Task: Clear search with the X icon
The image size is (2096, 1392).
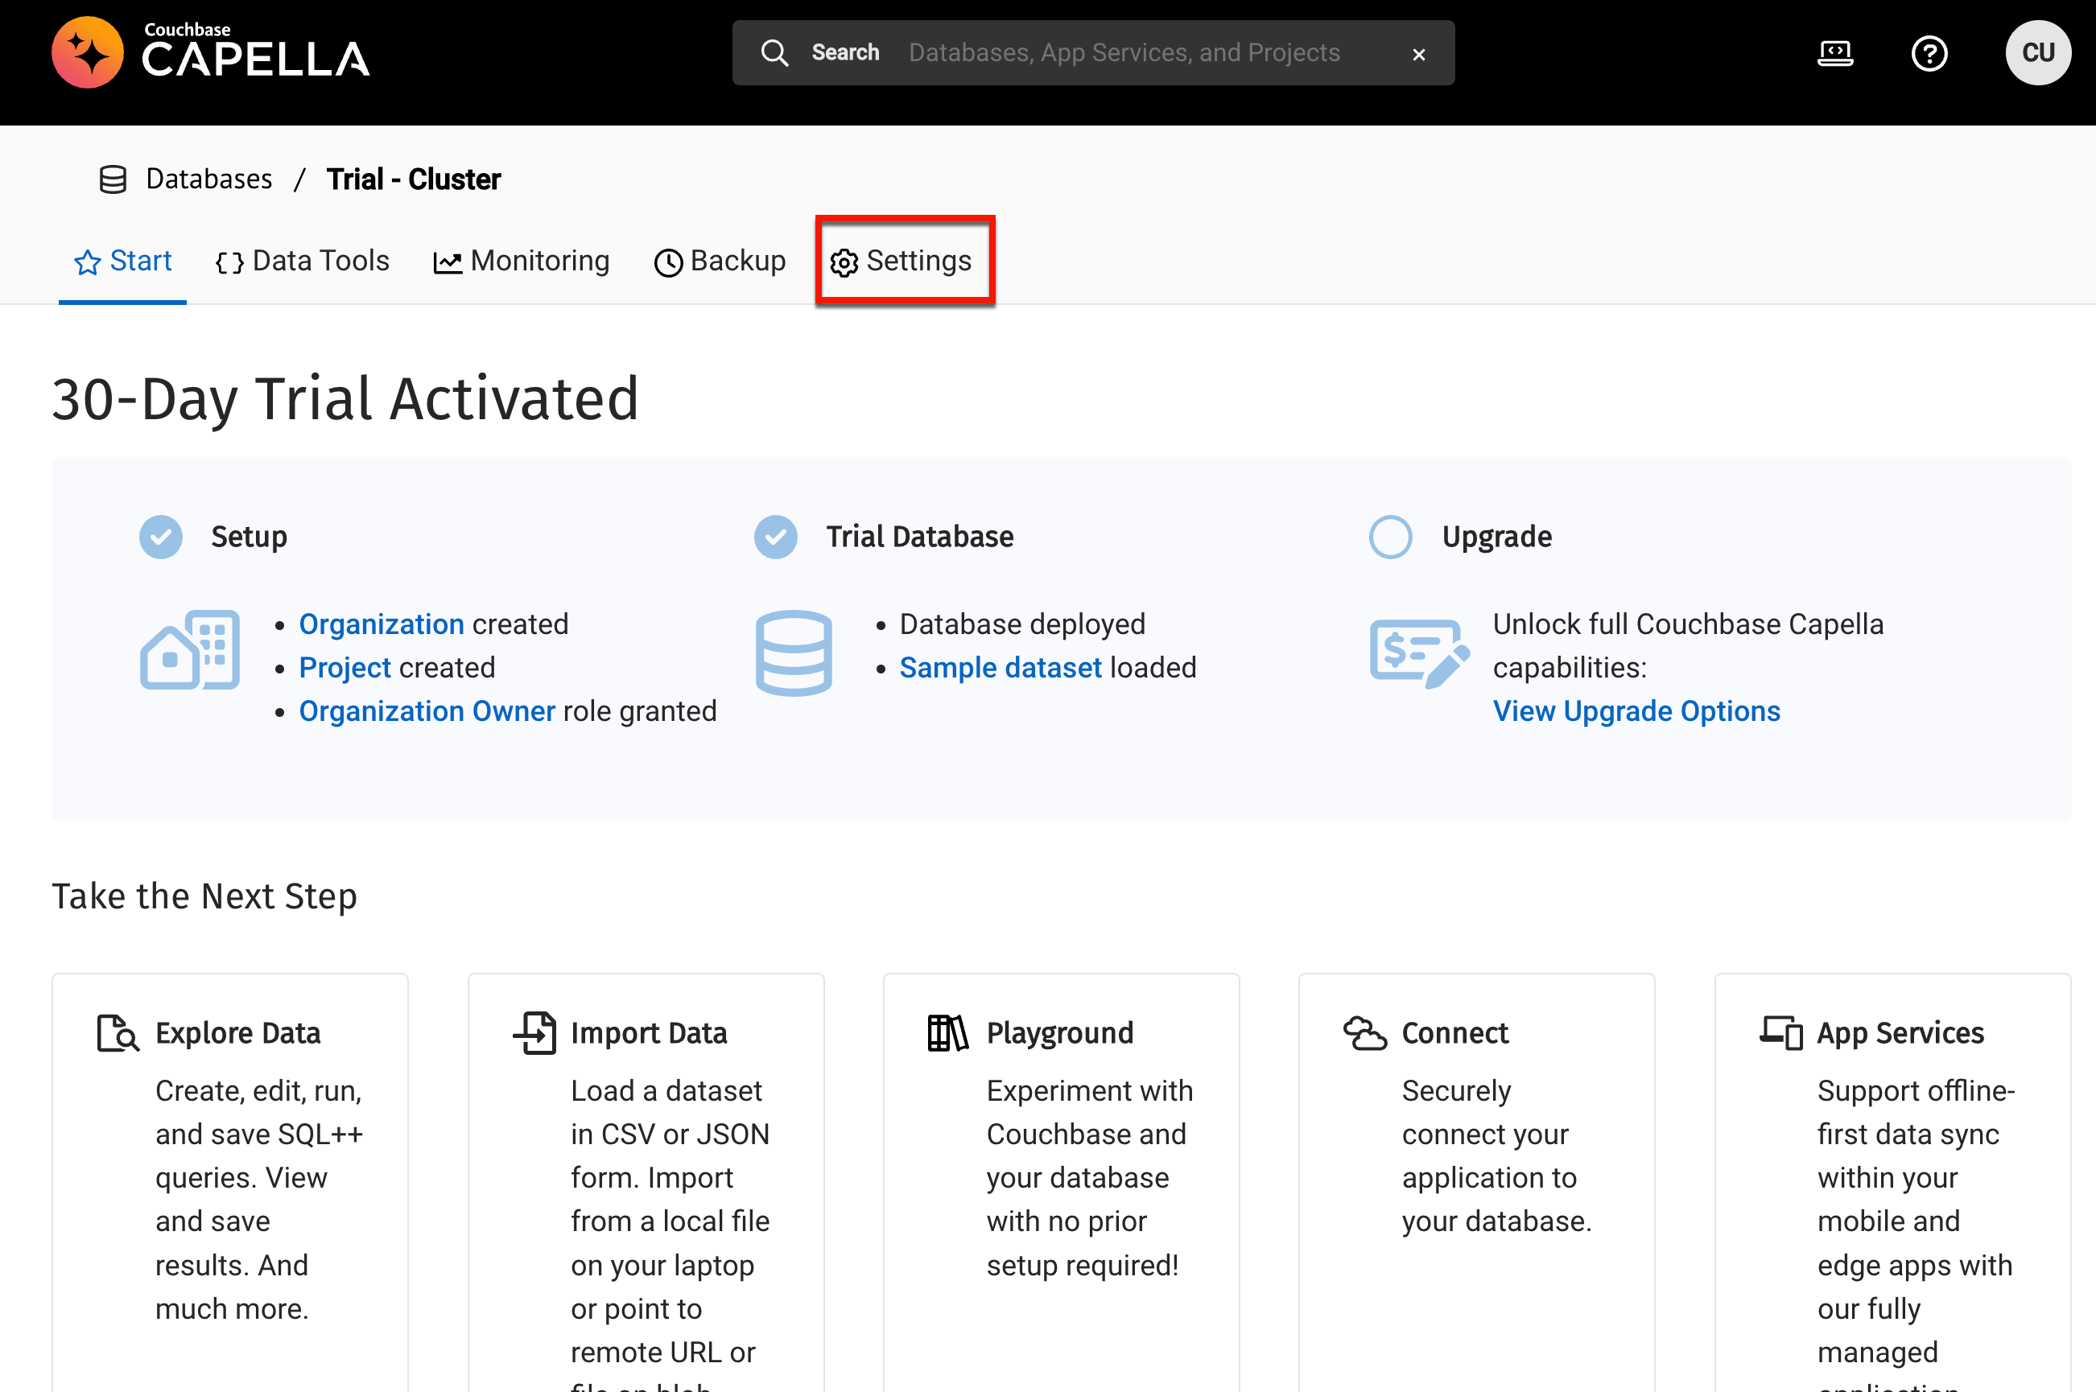Action: 1418,54
